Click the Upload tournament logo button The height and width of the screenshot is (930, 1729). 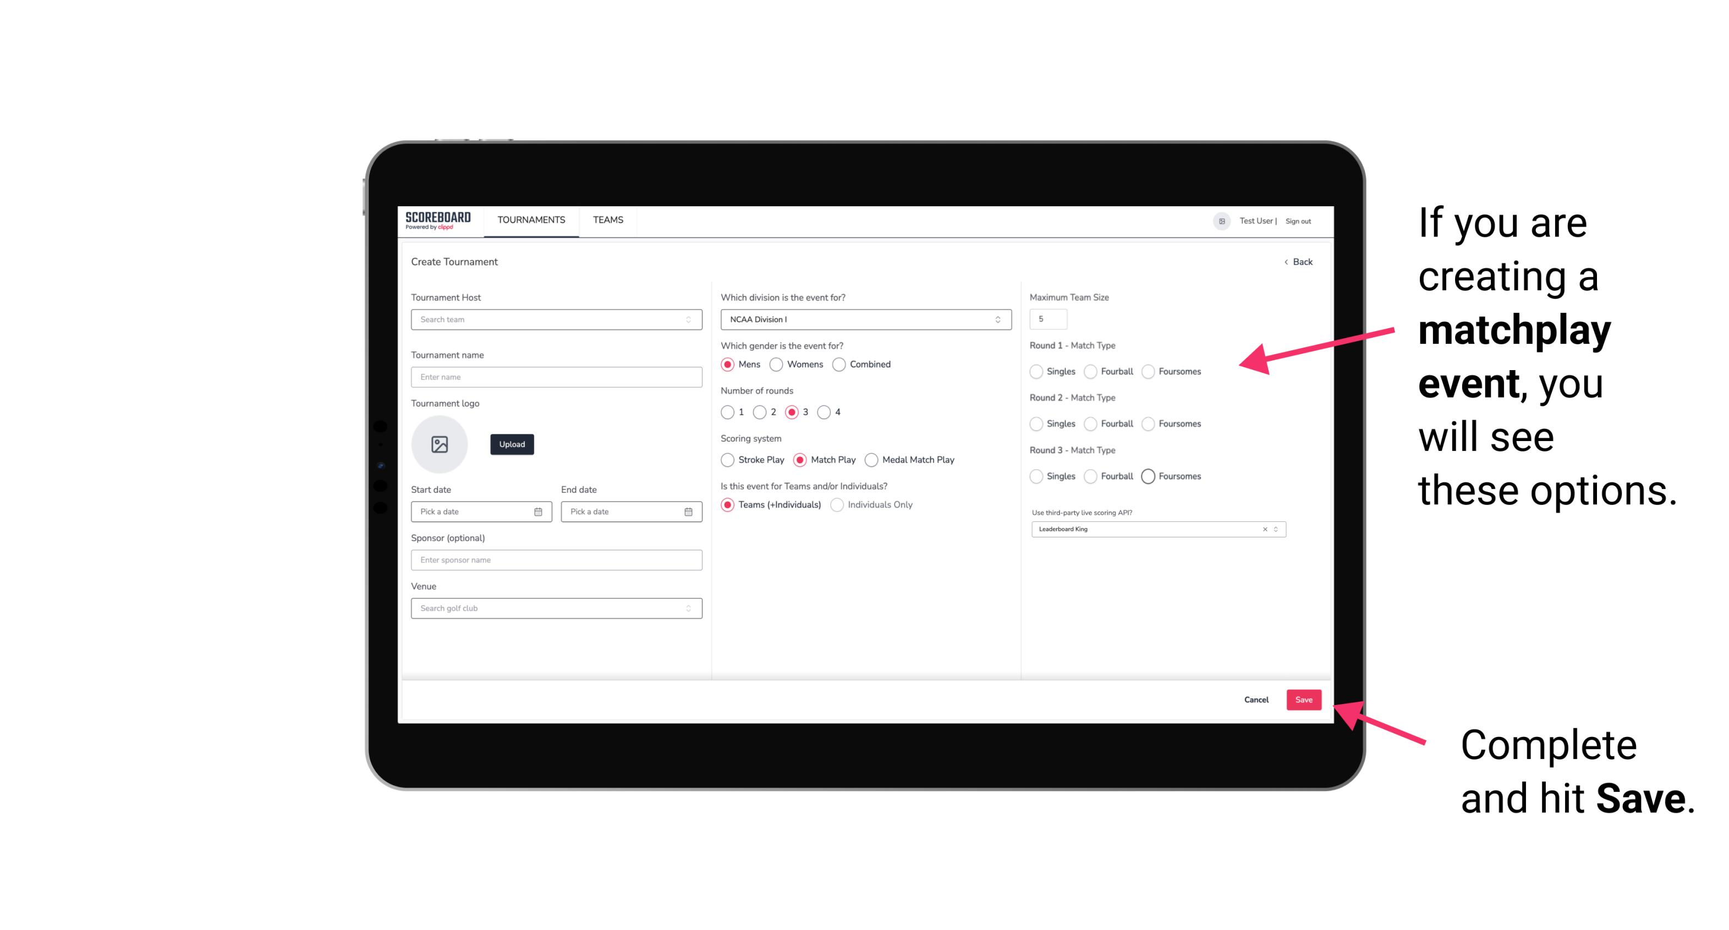pos(512,444)
